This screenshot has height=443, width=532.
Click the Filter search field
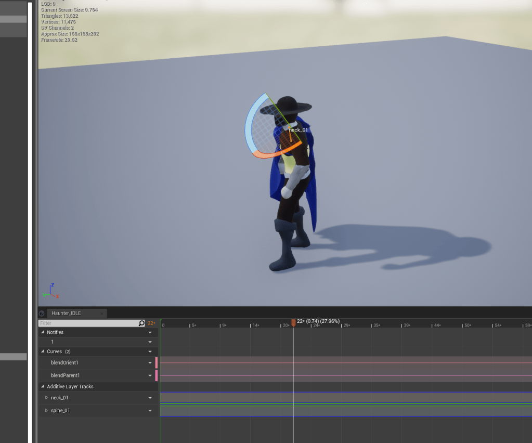[88, 323]
